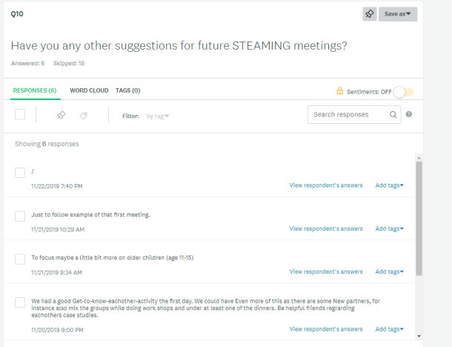View respondent's answers for 11/20/2019 9:00 PM
The width and height of the screenshot is (452, 347).
pos(326,329)
